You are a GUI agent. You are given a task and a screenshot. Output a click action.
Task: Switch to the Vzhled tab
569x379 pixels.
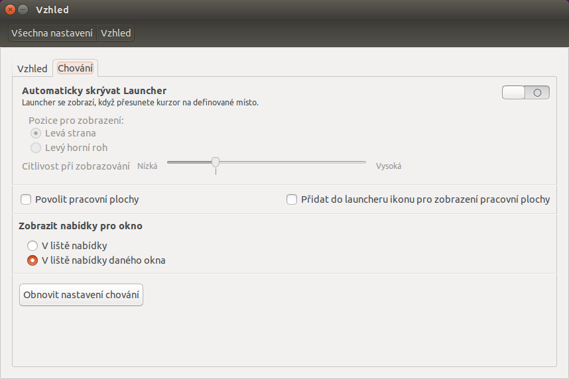tap(32, 68)
